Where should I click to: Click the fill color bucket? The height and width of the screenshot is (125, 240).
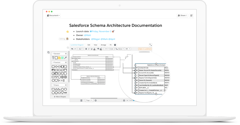click(98, 49)
